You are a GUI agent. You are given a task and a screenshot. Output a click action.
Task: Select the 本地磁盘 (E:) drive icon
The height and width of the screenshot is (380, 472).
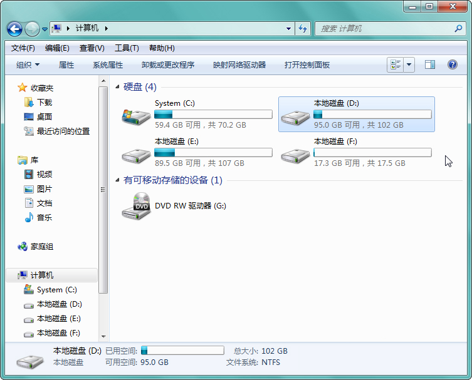tap(136, 155)
